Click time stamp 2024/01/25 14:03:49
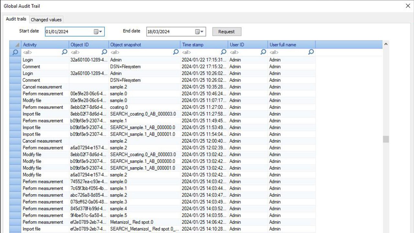 (204, 202)
